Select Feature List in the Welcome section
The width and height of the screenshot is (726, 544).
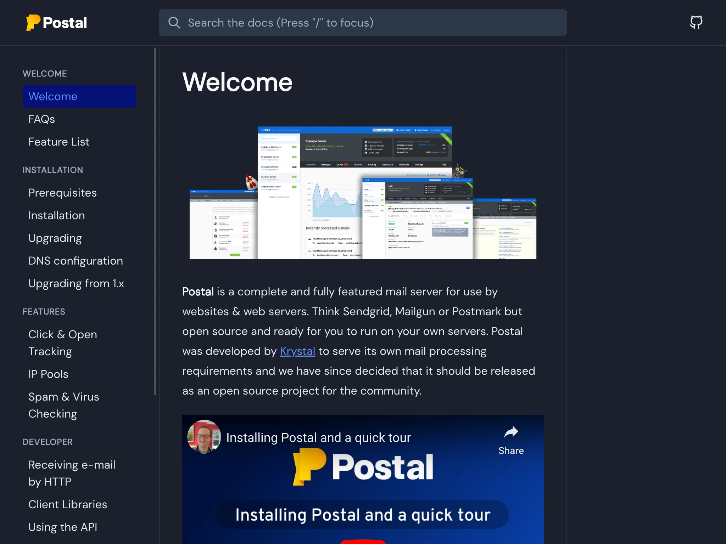click(x=59, y=142)
